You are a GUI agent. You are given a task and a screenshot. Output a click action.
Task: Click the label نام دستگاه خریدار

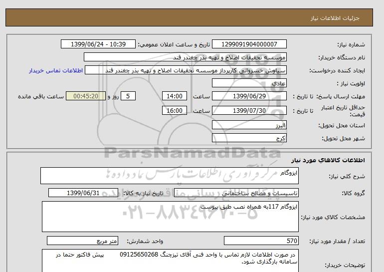point(342,57)
